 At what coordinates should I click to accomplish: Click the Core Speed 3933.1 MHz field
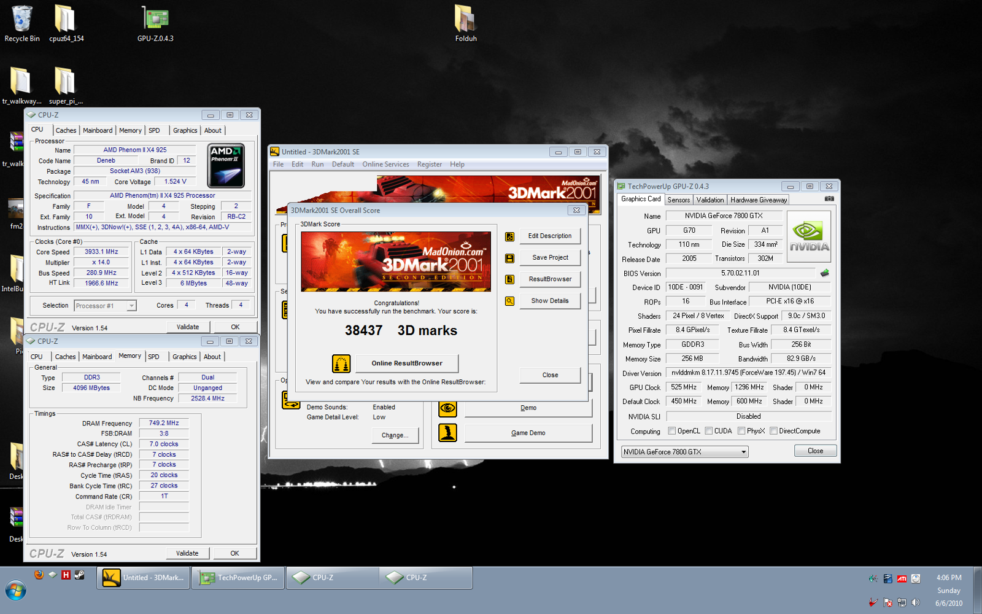tap(101, 252)
